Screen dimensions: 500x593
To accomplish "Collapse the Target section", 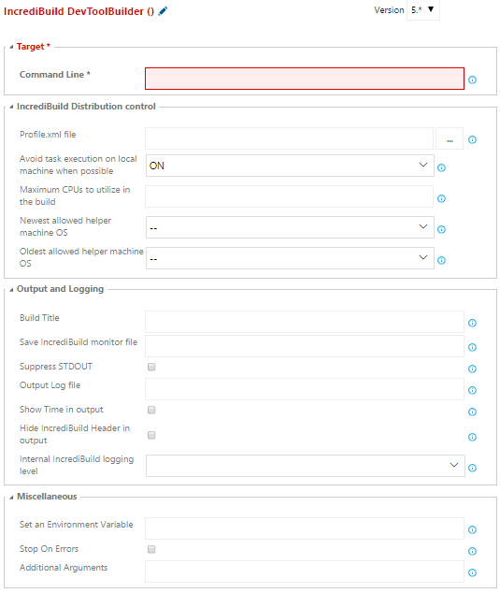I will pyautogui.click(x=11, y=47).
